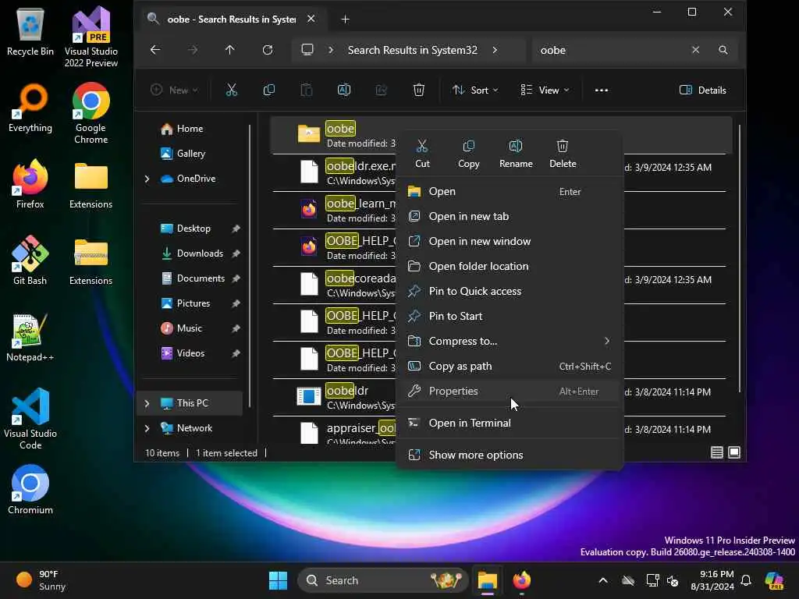Open Home in navigation pane
799x599 pixels.
pyautogui.click(x=189, y=129)
